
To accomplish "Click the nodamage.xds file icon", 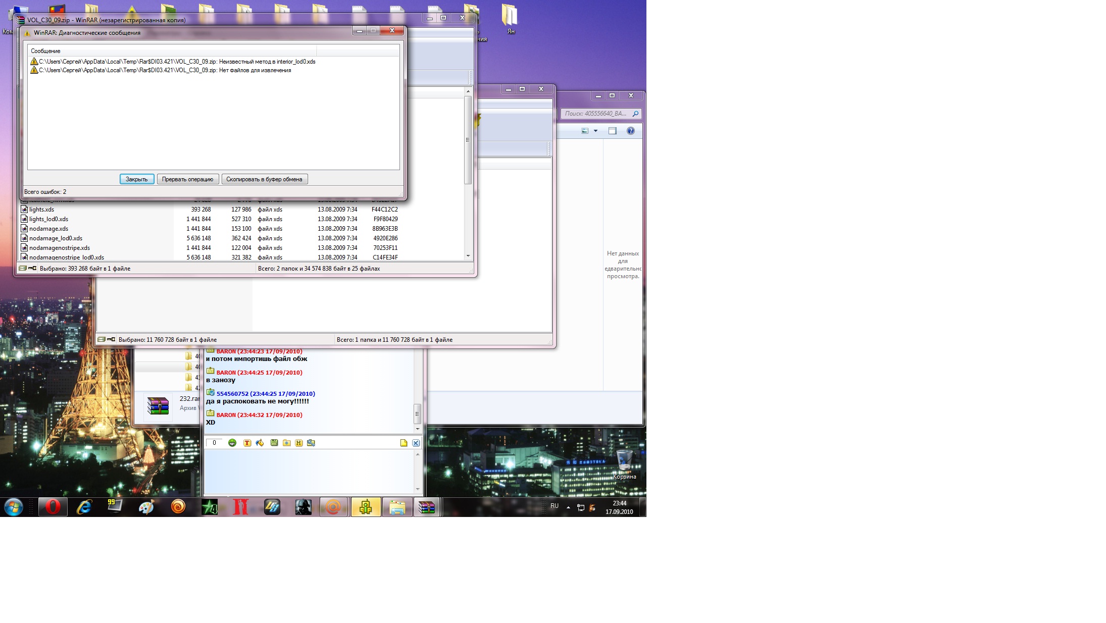I will pos(24,229).
